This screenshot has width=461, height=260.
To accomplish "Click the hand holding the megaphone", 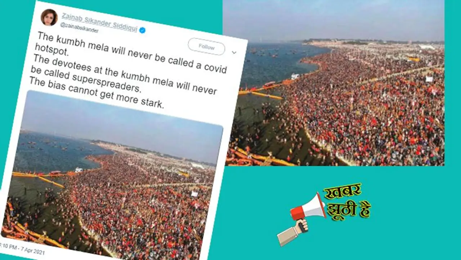I will coord(292,233).
